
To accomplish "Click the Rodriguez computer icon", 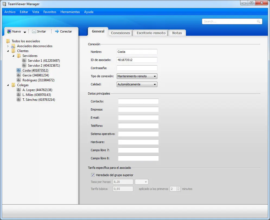I will (19, 80).
